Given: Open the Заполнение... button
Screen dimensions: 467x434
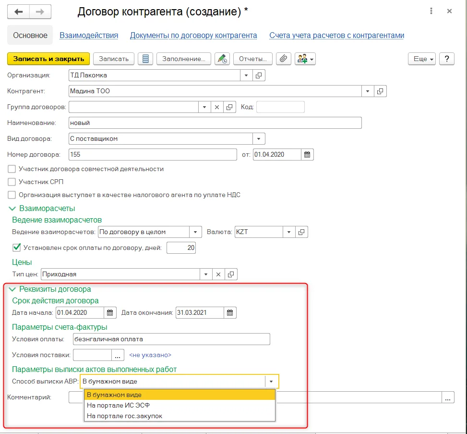Looking at the screenshot, I should [x=184, y=59].
